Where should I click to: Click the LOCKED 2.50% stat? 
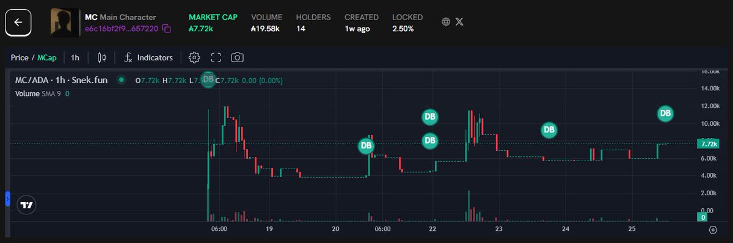pyautogui.click(x=407, y=23)
